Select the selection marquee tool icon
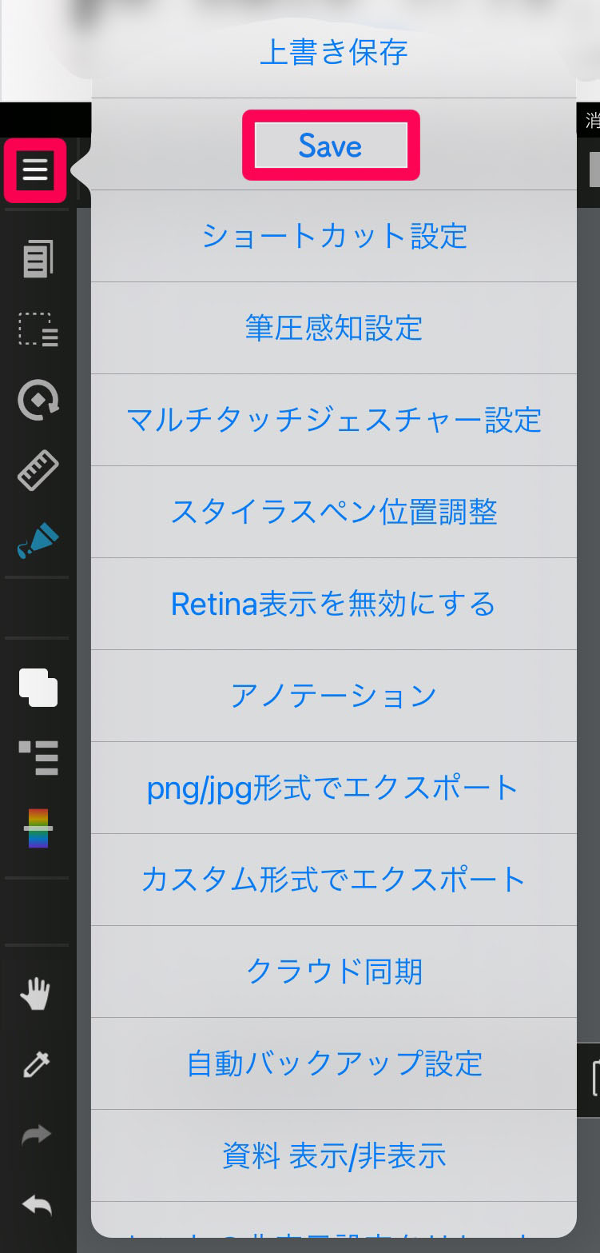This screenshot has width=600, height=1253. [38, 329]
